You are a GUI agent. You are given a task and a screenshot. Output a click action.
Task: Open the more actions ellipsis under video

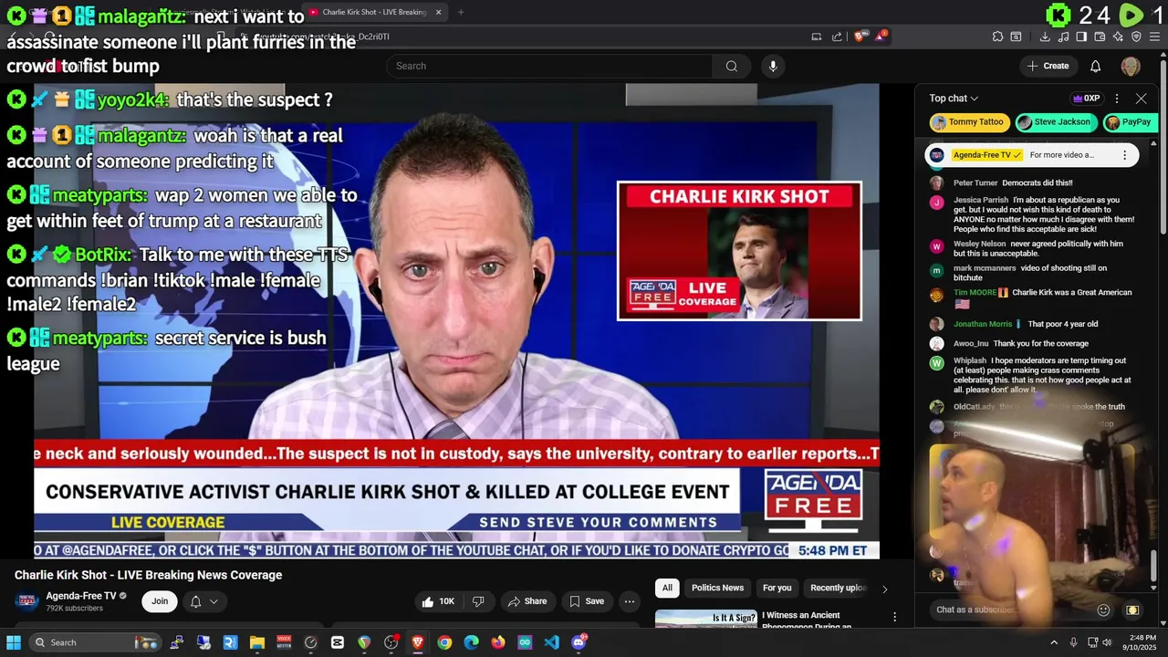[x=629, y=601]
